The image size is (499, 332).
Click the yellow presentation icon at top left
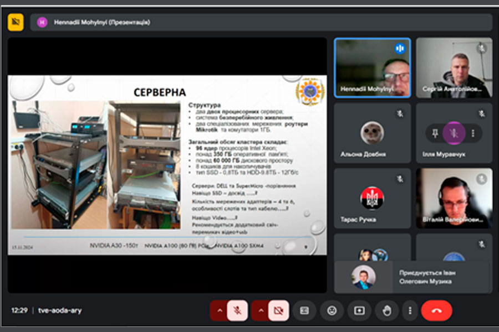pyautogui.click(x=16, y=22)
